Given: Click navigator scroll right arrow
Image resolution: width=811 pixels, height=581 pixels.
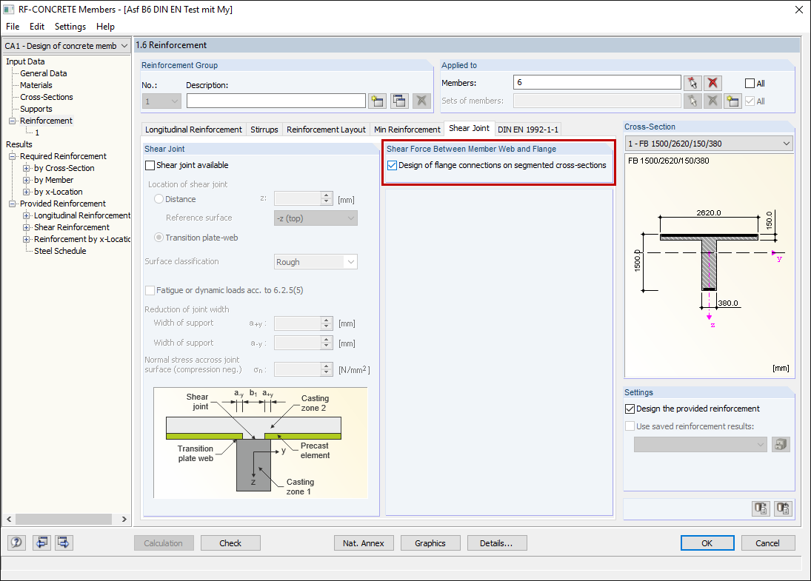Looking at the screenshot, I should [124, 519].
